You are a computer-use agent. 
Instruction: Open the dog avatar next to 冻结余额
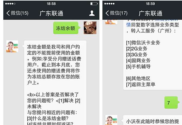pyautogui.click(x=90, y=28)
